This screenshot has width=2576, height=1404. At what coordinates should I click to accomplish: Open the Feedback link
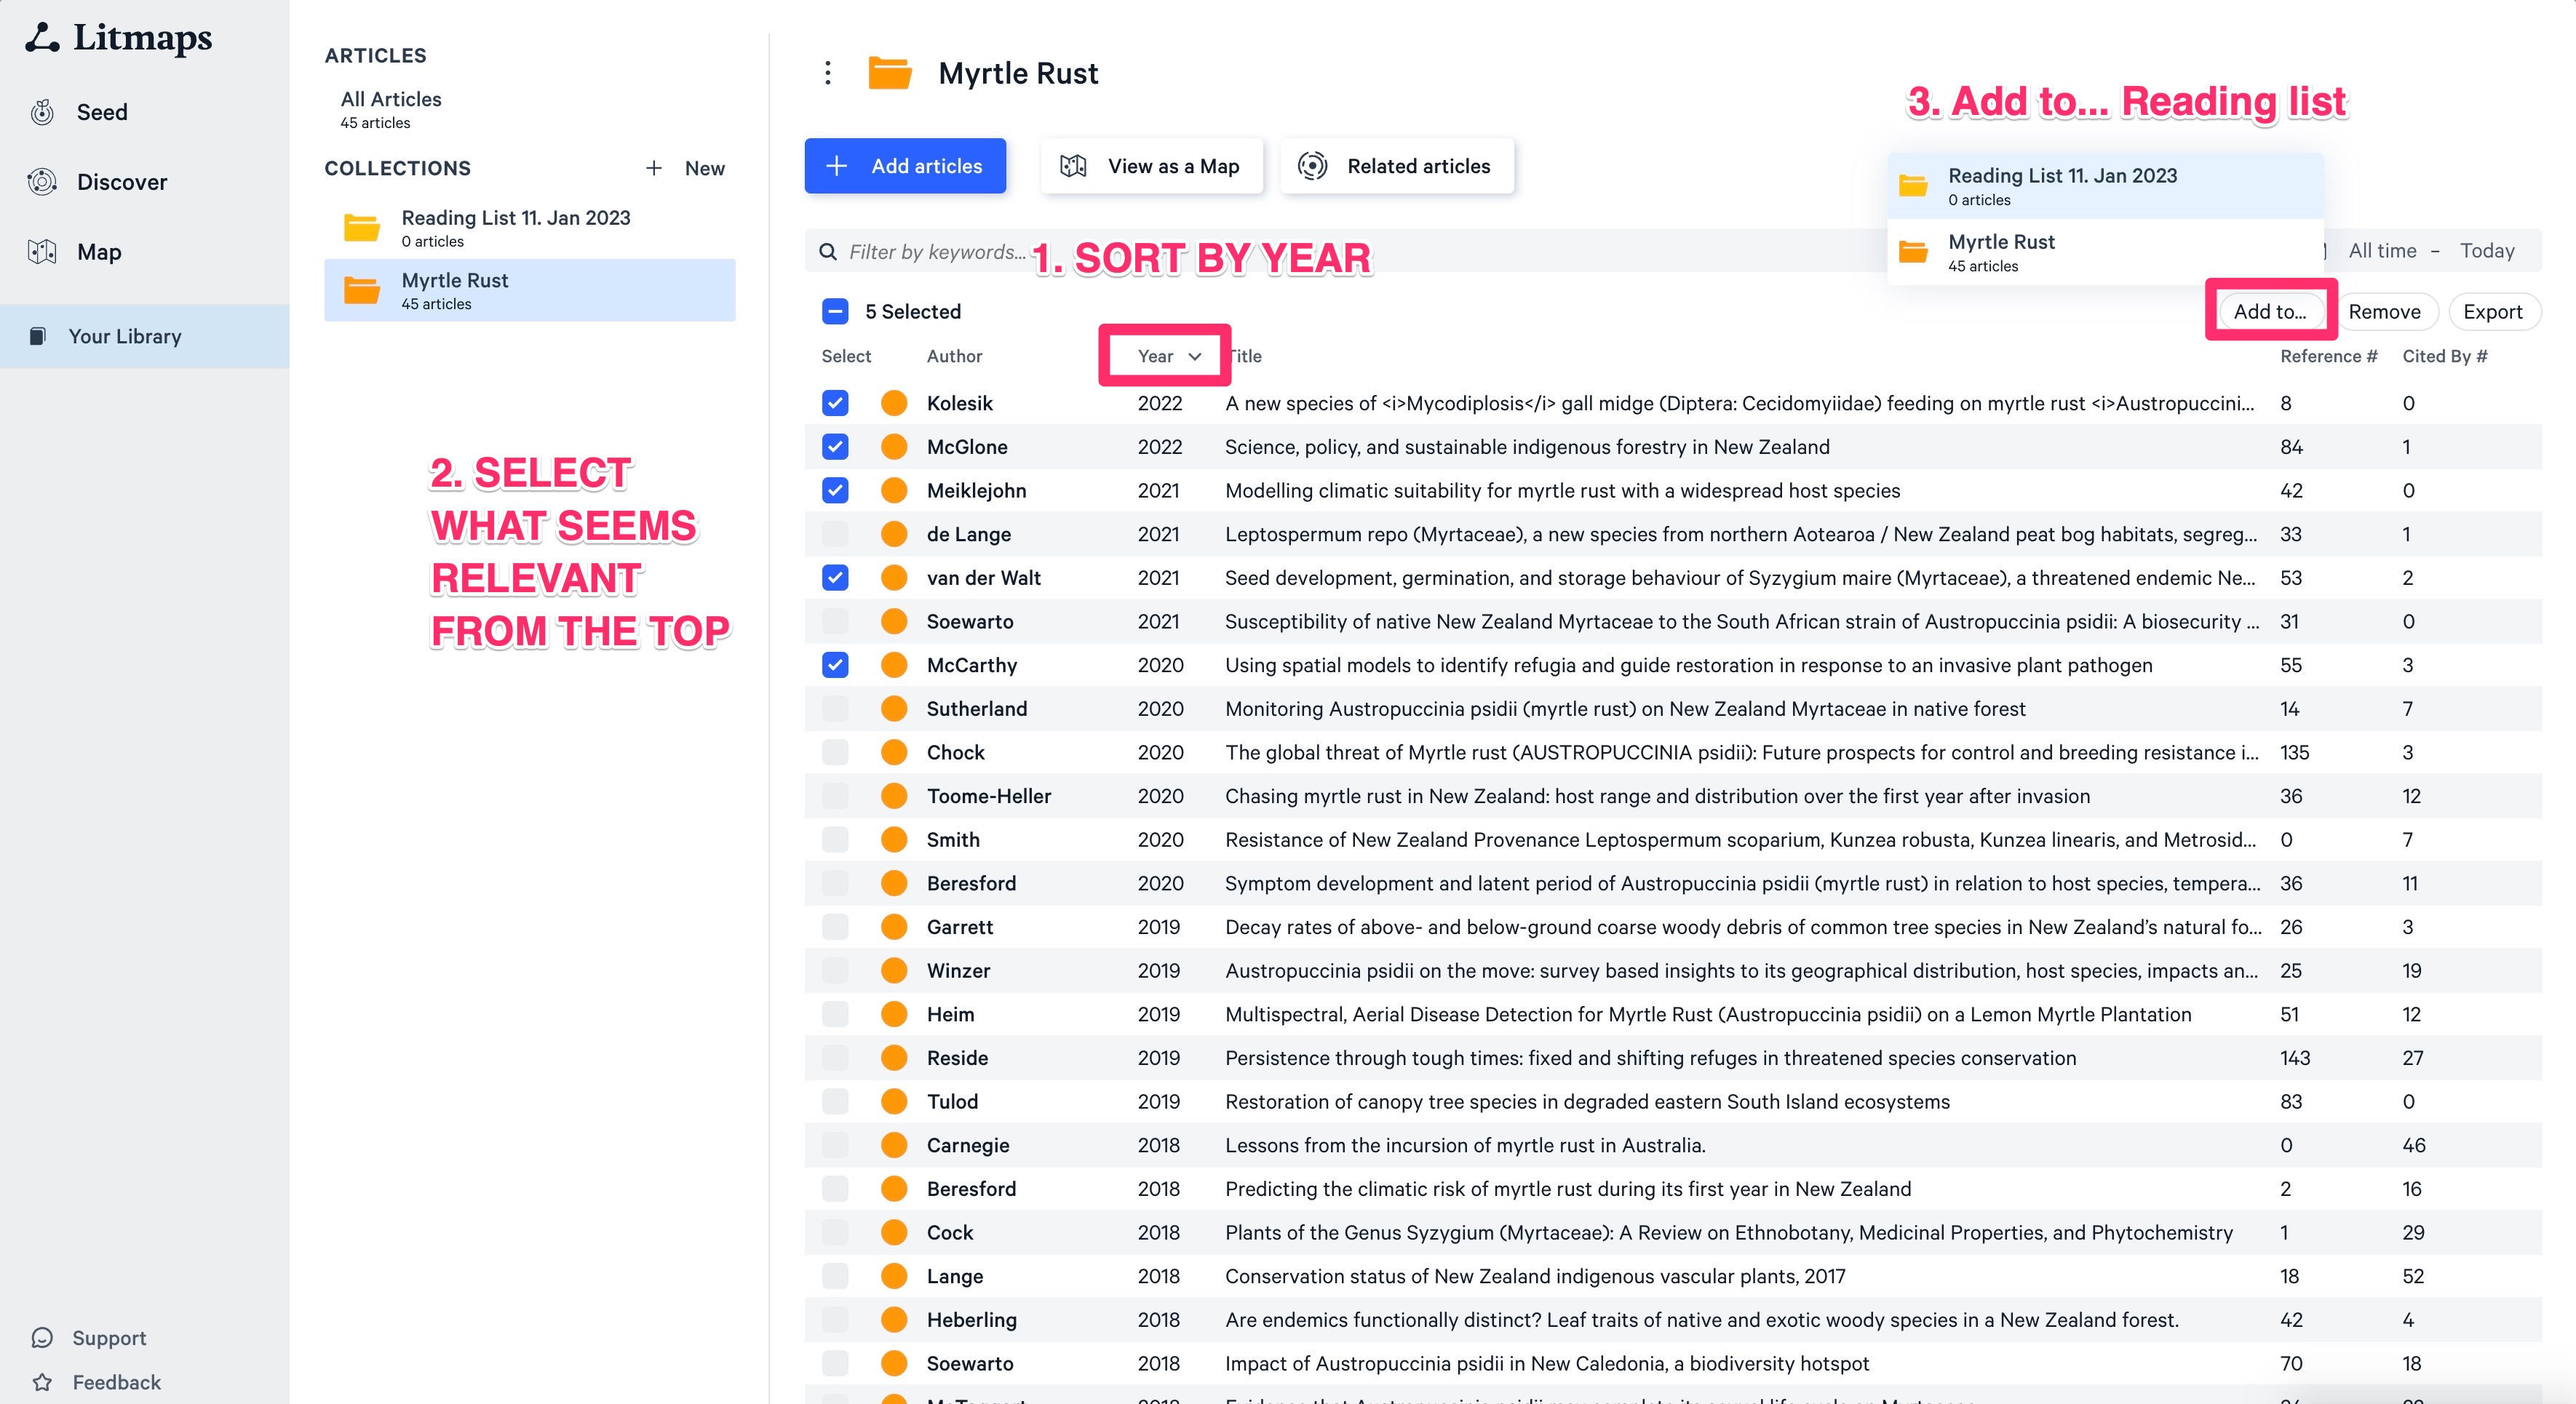[x=116, y=1382]
